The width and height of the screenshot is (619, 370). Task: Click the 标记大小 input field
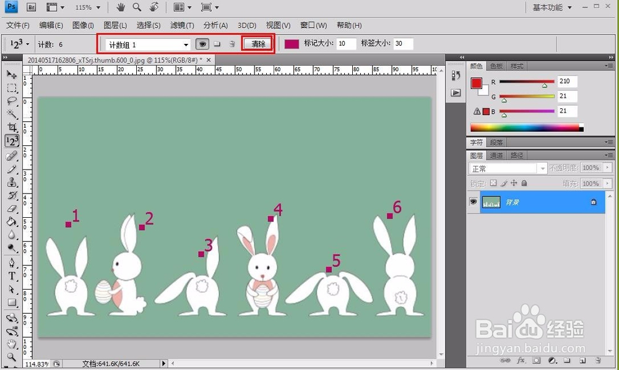coord(347,44)
